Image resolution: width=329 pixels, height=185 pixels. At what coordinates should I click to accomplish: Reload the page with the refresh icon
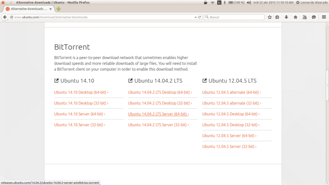(x=200, y=17)
